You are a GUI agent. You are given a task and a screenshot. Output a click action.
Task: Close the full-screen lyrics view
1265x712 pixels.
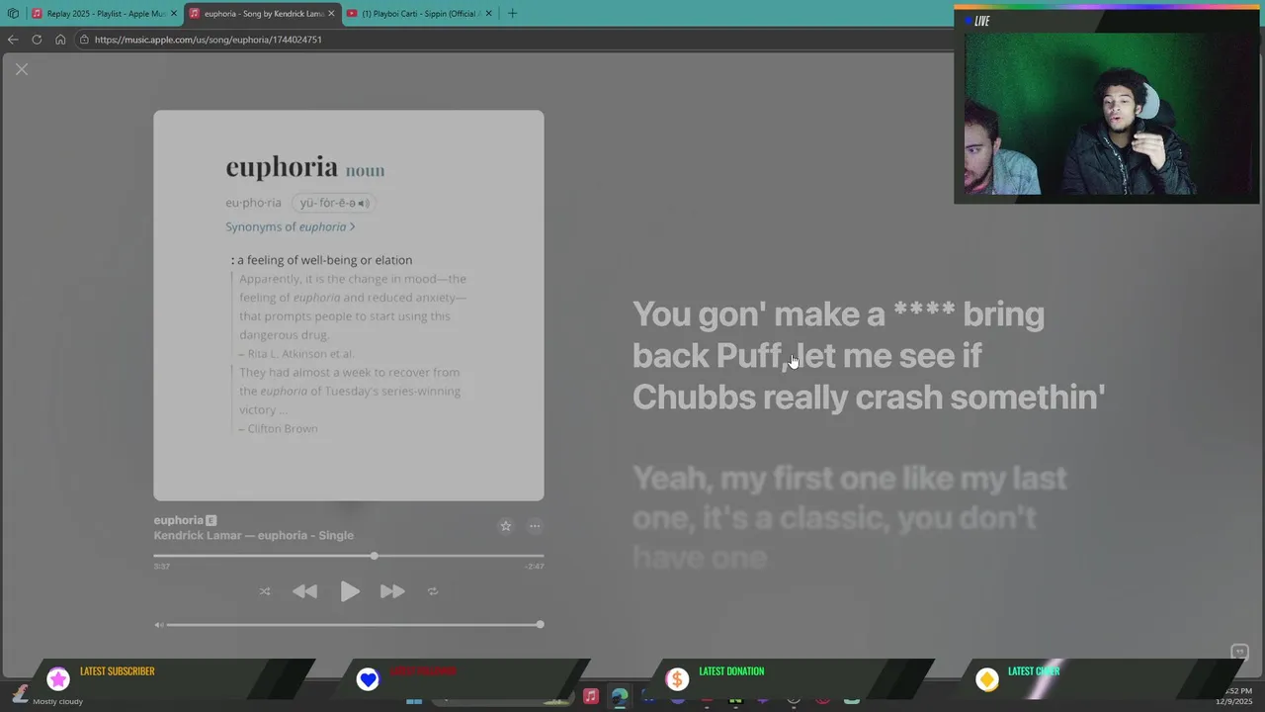tap(22, 69)
